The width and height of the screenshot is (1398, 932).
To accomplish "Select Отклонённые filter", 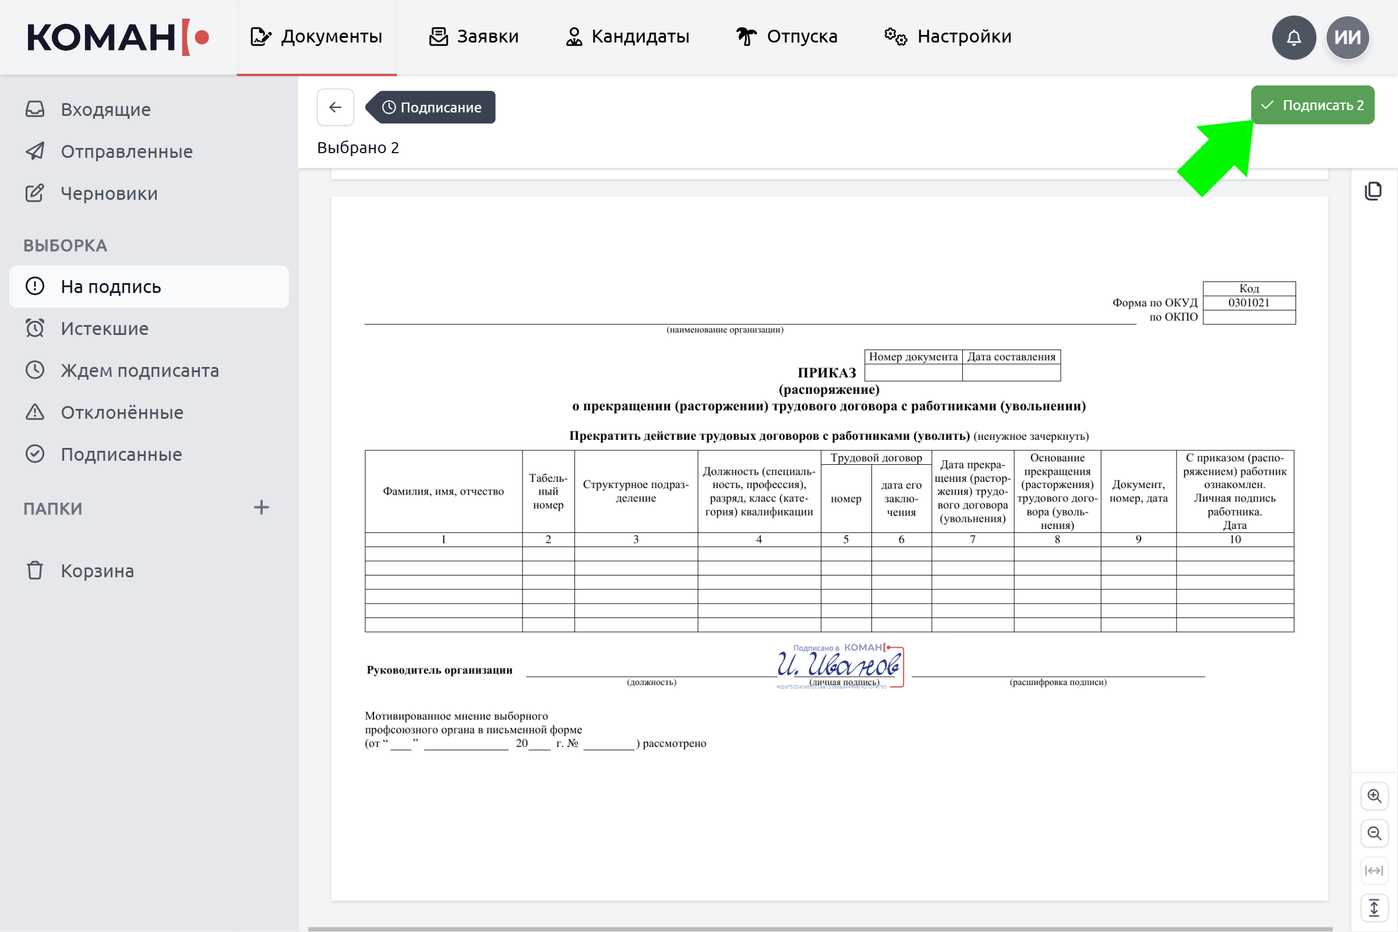I will (x=149, y=412).
